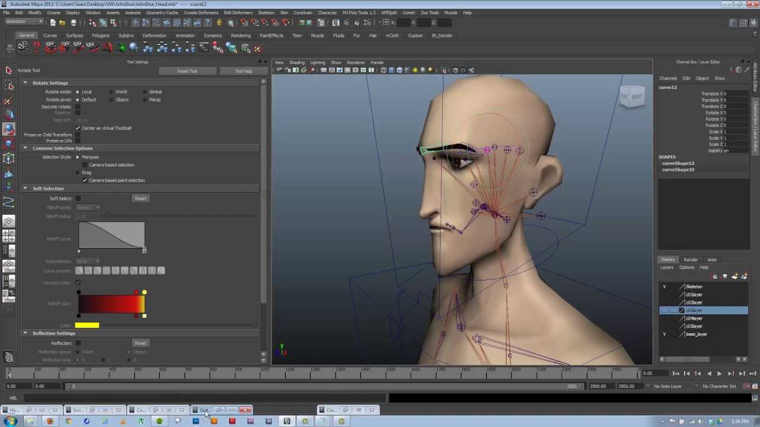760x427 pixels.
Task: Click the Reset Tool button
Action: (187, 71)
